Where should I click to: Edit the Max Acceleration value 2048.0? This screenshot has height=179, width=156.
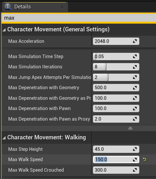[116, 41]
